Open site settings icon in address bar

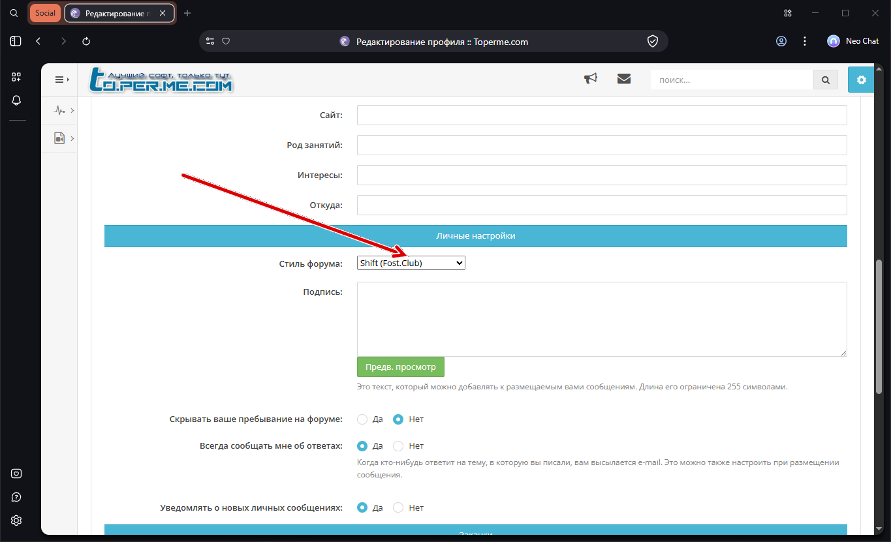pos(210,41)
